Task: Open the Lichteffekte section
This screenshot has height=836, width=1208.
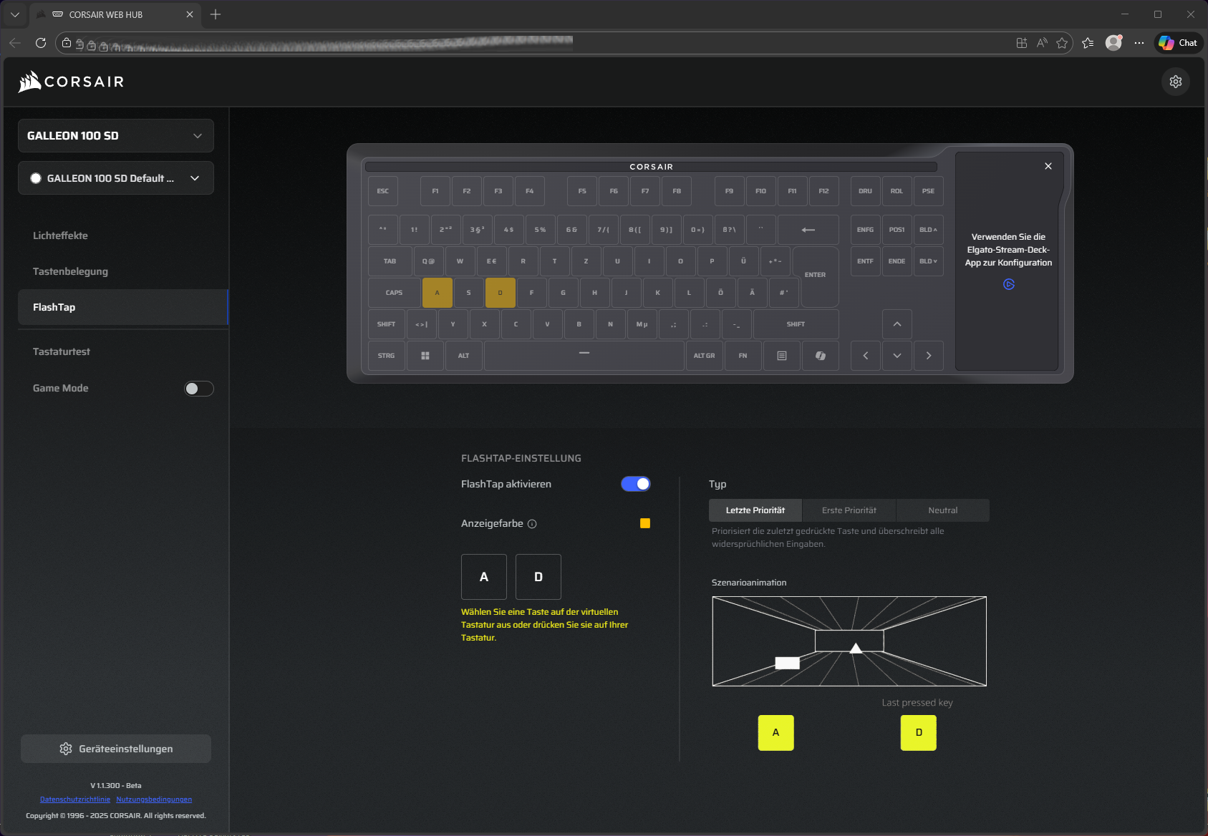Action: (x=60, y=235)
